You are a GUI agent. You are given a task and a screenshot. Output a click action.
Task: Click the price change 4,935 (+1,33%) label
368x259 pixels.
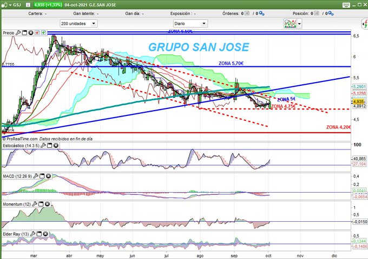(48, 5)
